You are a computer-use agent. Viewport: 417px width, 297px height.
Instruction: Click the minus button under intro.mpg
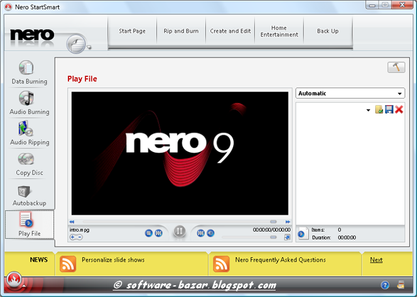(x=79, y=237)
